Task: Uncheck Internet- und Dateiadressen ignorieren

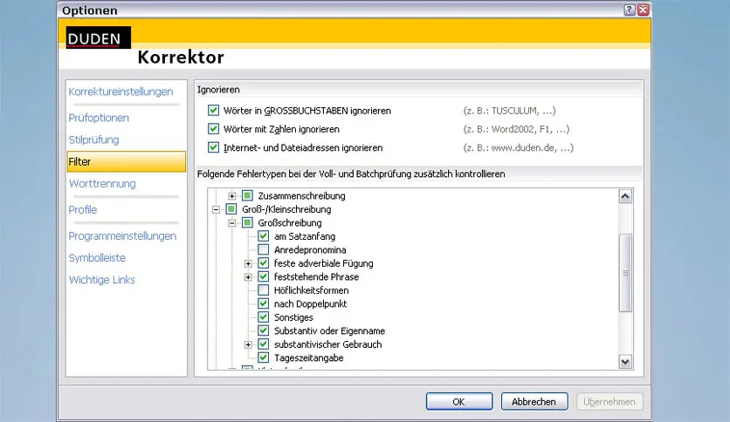Action: [x=213, y=147]
